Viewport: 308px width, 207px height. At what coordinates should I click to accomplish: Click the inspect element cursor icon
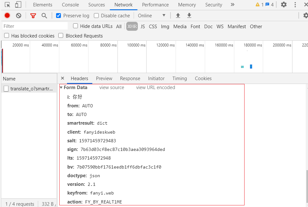tap(7, 5)
